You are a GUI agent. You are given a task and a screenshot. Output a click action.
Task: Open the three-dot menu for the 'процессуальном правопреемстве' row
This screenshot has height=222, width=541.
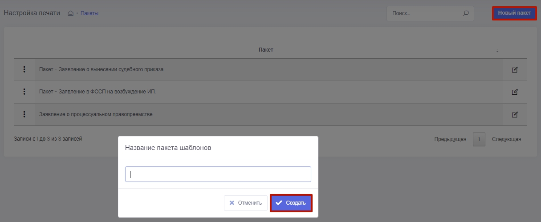[24, 114]
